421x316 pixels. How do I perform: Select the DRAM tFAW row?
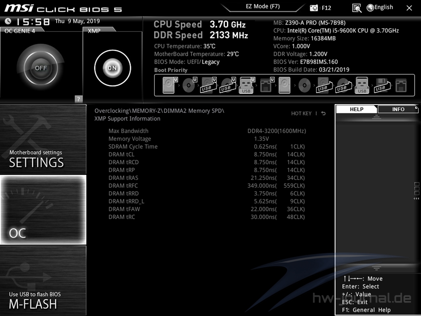click(x=207, y=209)
